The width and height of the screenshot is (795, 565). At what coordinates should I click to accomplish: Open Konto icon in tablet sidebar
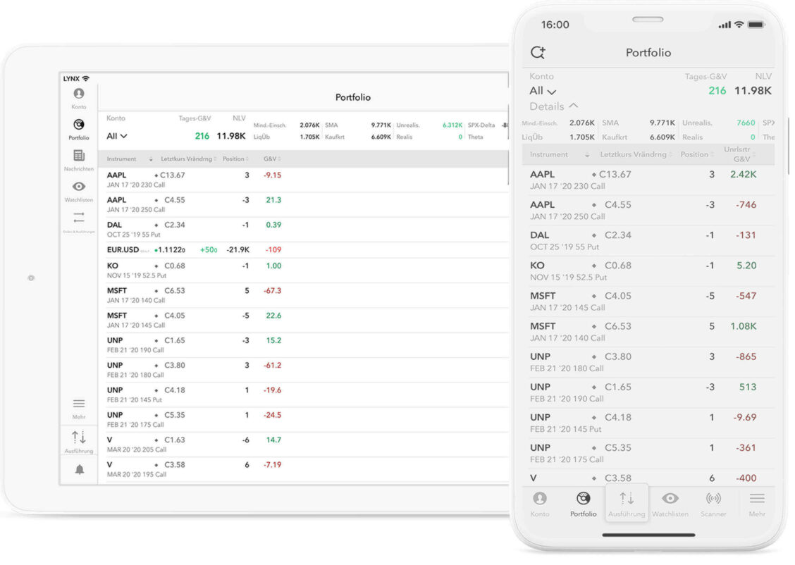pyautogui.click(x=79, y=94)
